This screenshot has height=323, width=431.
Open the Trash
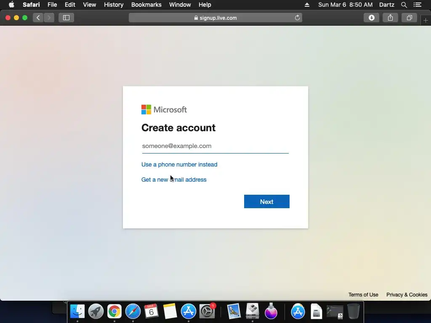click(x=354, y=312)
